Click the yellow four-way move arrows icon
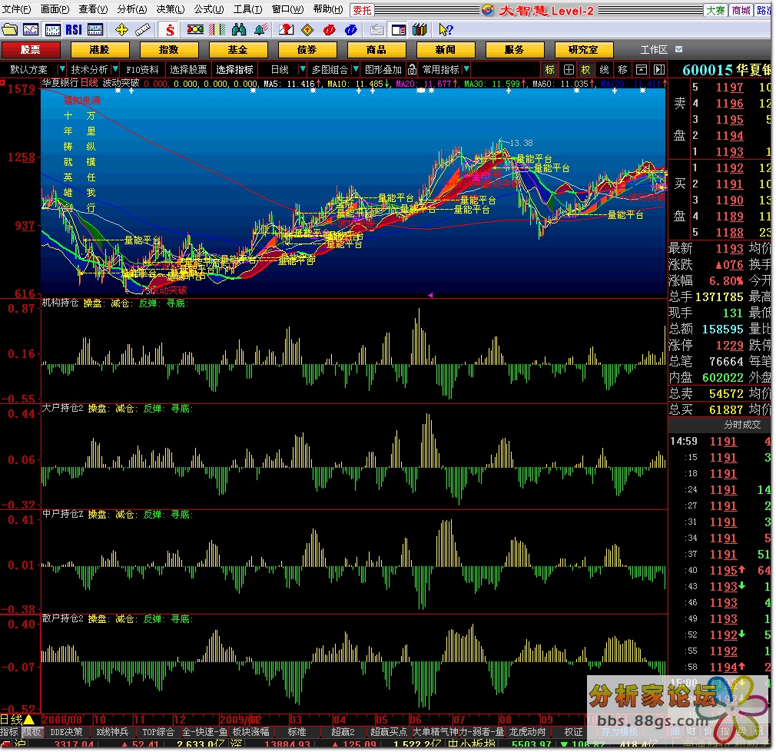776x752 pixels. click(x=121, y=30)
